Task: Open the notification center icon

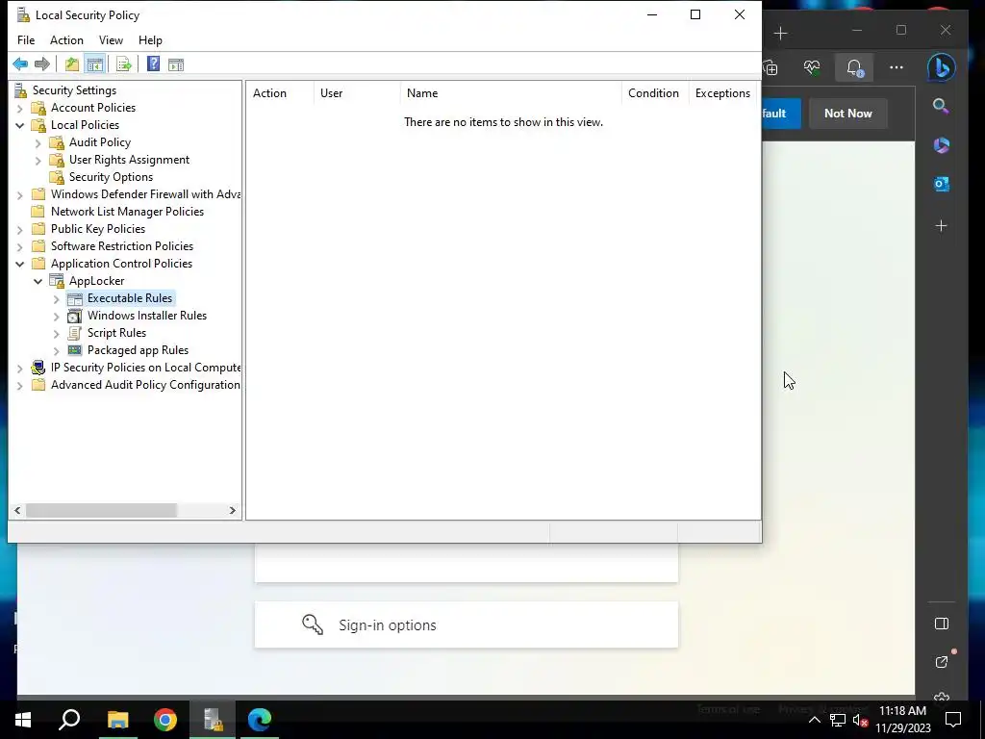Action: click(953, 720)
